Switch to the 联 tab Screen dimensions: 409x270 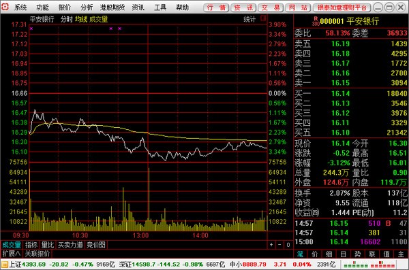[x=372, y=254]
